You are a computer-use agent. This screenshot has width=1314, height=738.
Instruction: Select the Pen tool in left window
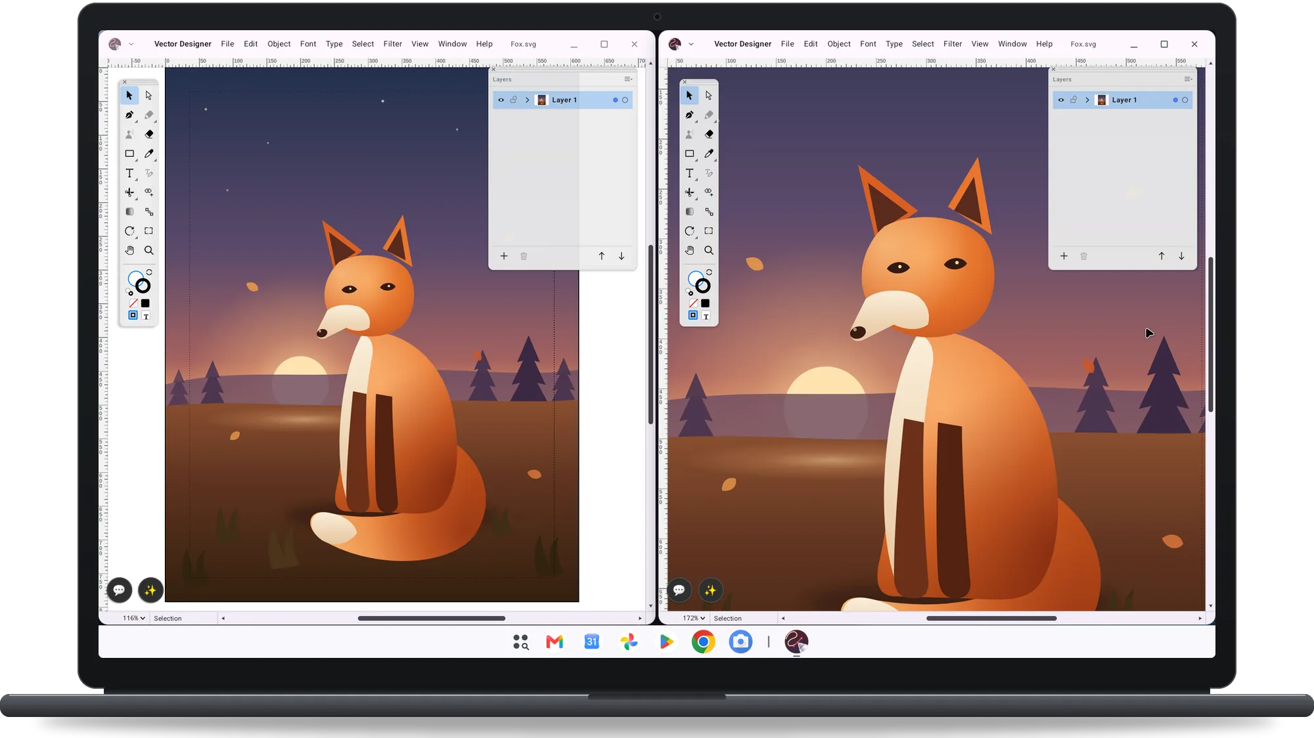coord(129,115)
